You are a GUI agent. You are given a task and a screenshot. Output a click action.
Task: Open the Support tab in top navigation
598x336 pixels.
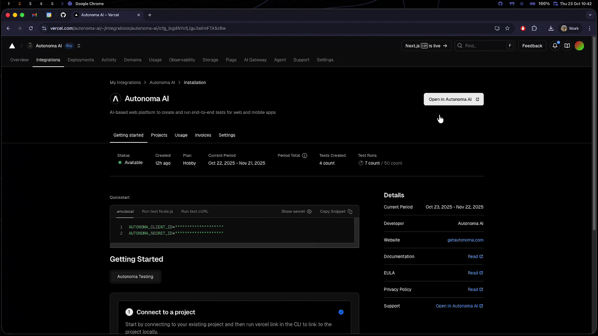pyautogui.click(x=301, y=60)
